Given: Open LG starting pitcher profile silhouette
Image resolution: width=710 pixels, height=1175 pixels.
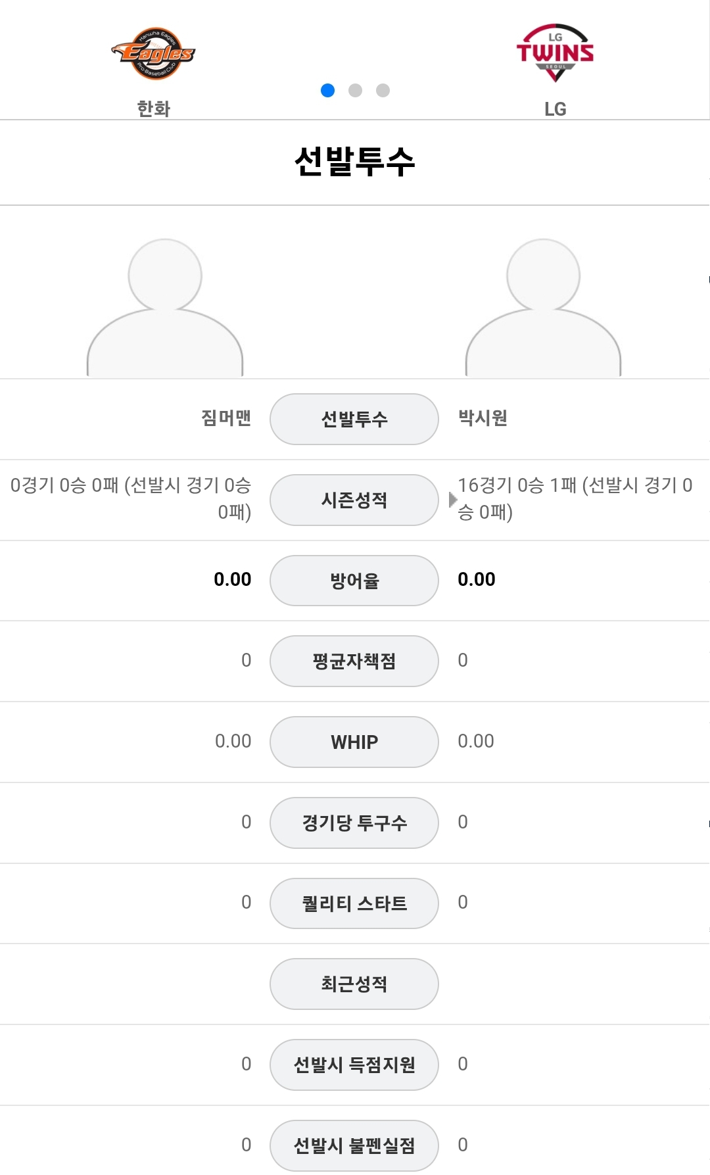Looking at the screenshot, I should pos(544,307).
